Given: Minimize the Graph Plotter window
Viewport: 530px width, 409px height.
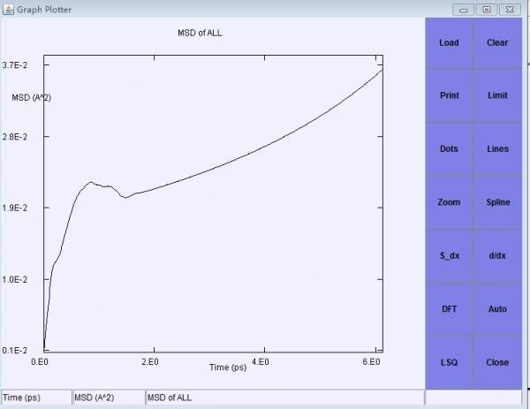Looking at the screenshot, I should (463, 10).
